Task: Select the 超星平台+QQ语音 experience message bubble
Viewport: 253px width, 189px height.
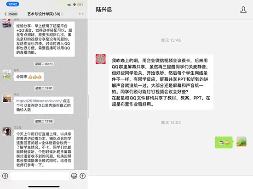Action: click(x=44, y=39)
